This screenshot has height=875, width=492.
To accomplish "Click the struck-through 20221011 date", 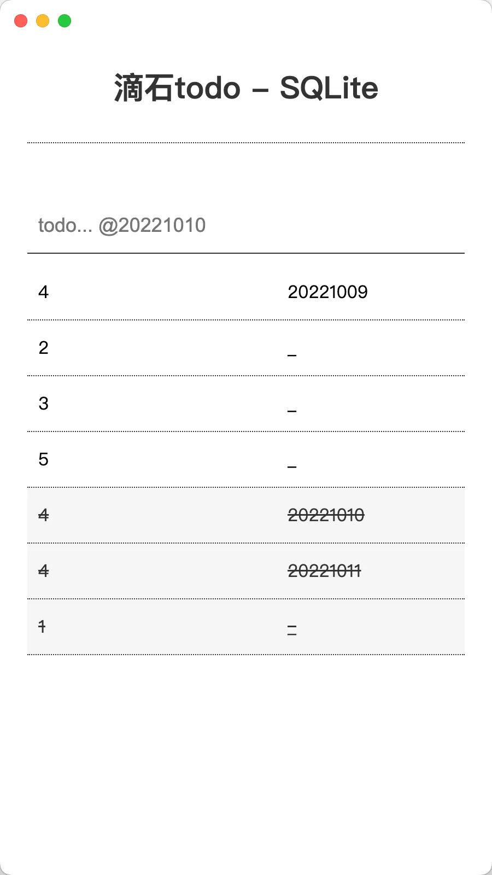I will [324, 571].
